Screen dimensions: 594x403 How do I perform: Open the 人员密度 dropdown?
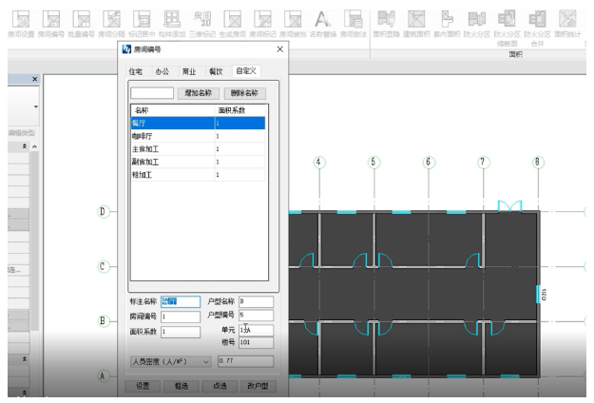pos(170,362)
